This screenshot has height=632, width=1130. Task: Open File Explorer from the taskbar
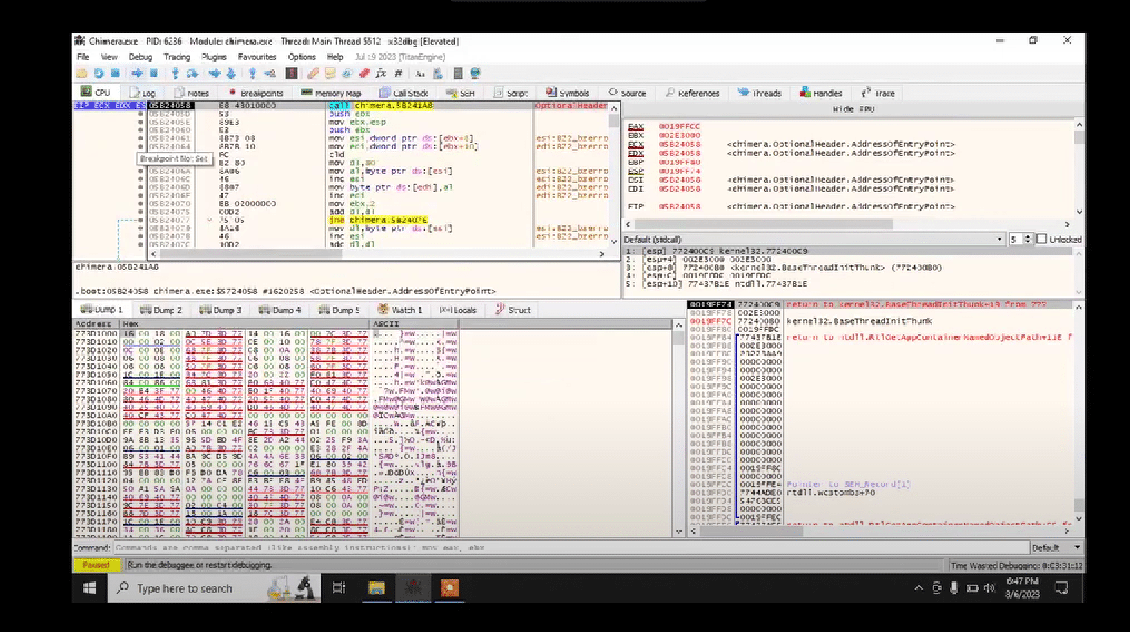376,588
